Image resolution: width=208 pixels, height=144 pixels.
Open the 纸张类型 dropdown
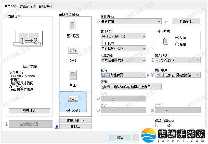[x=123, y=60]
